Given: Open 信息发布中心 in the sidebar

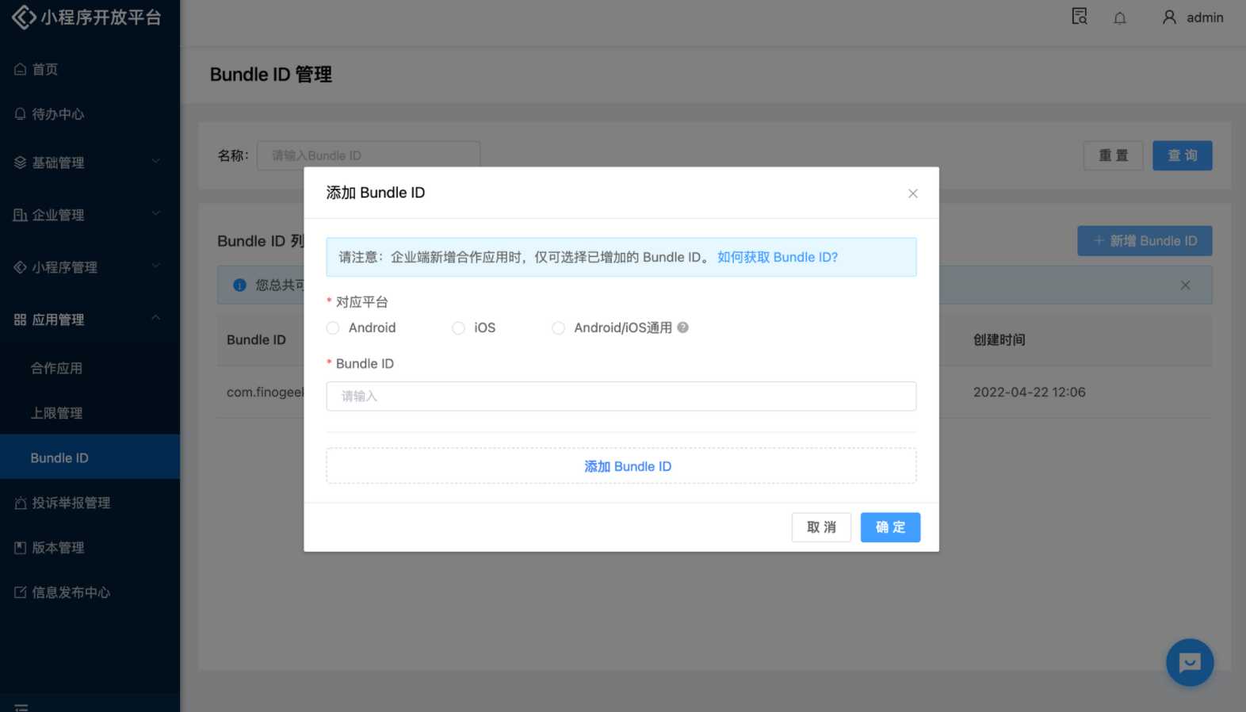Looking at the screenshot, I should [x=90, y=592].
